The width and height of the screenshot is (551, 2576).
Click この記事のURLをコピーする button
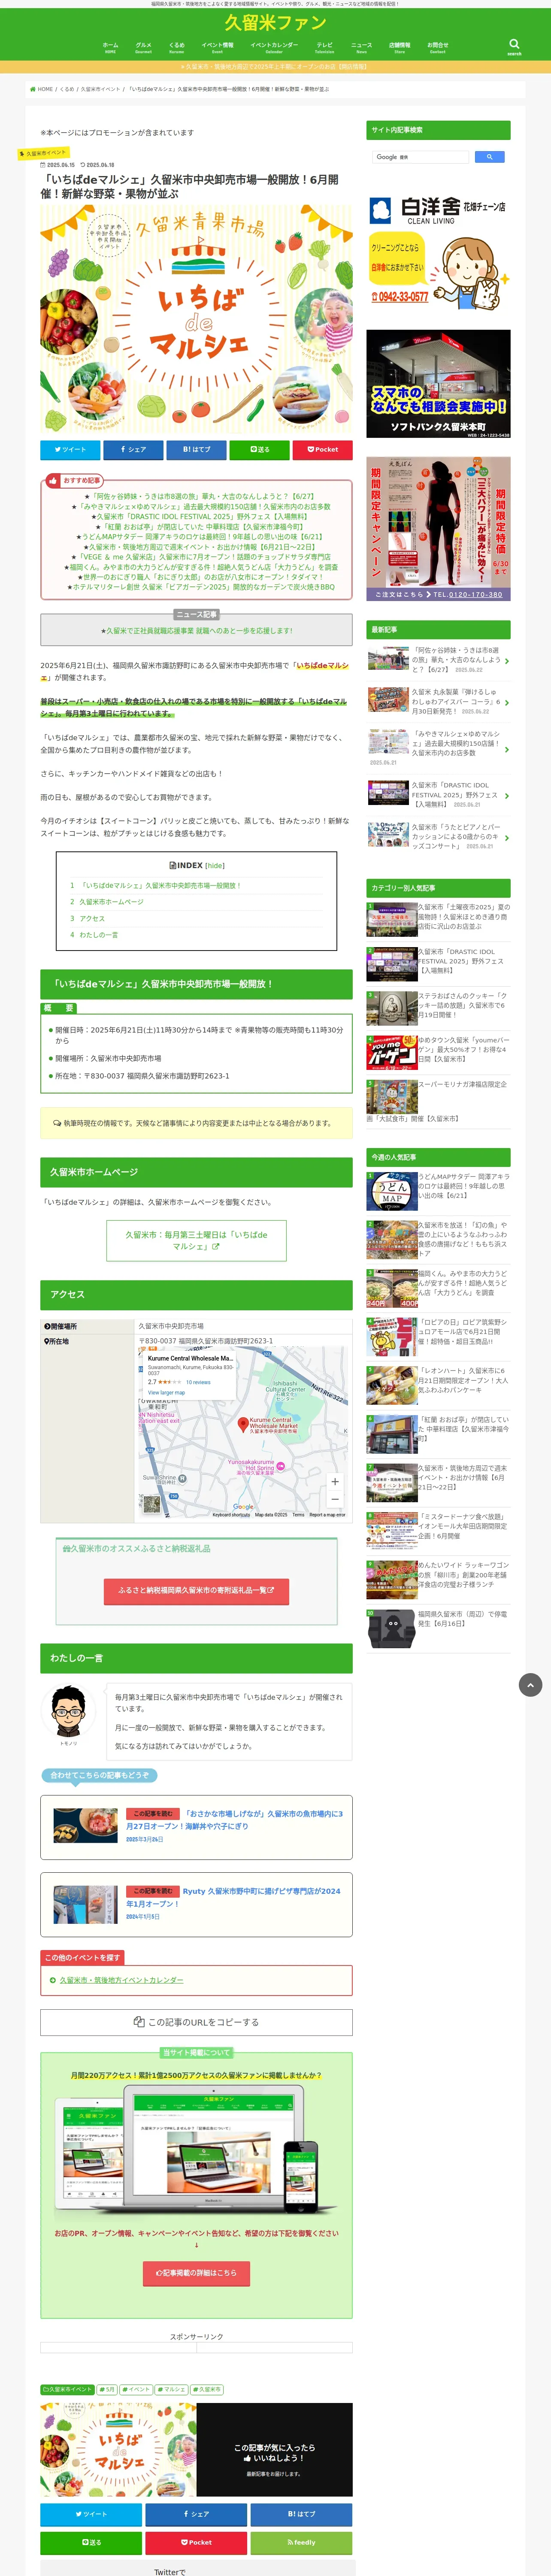pyautogui.click(x=196, y=2022)
